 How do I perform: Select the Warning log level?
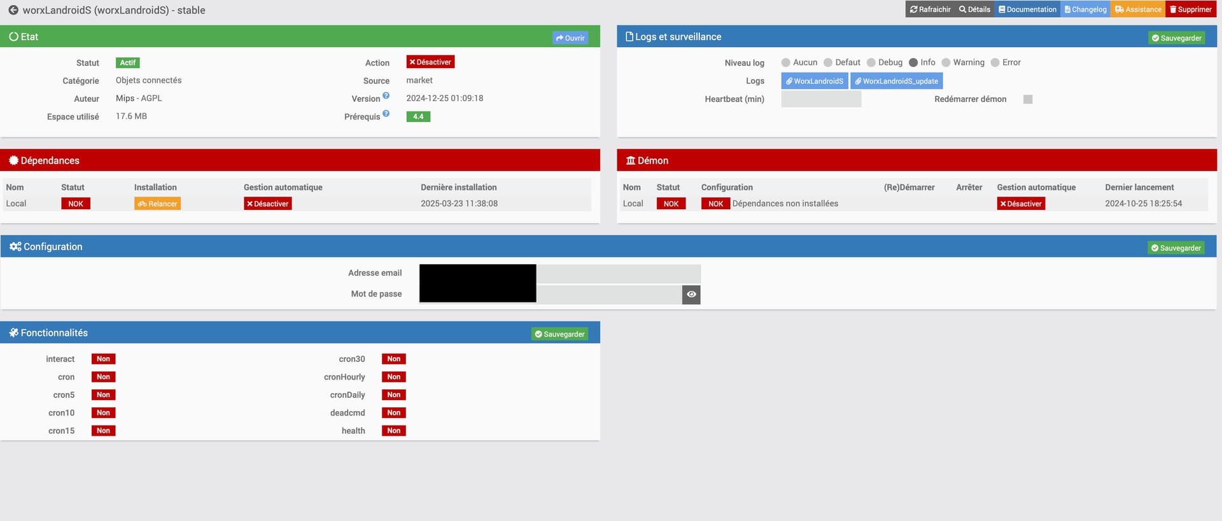946,62
